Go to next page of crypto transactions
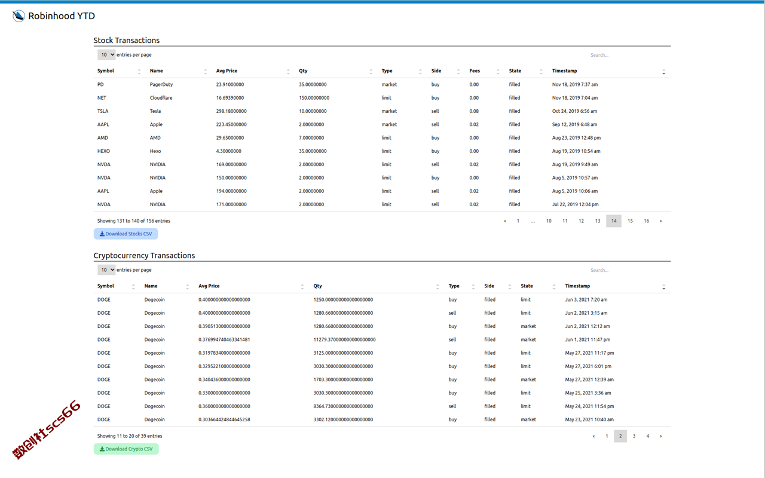The height and width of the screenshot is (478, 765). [660, 436]
